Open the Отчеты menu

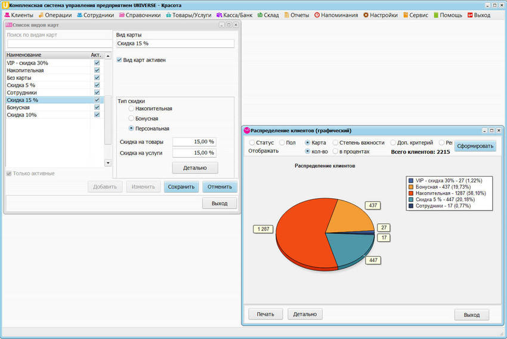296,15
